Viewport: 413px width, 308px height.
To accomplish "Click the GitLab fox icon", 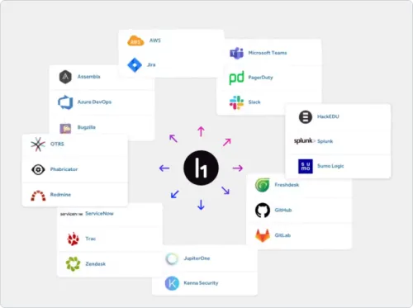I will coord(263,235).
